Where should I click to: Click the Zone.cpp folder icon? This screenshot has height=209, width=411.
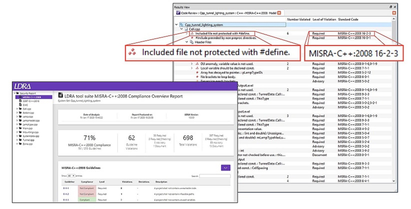(20, 144)
